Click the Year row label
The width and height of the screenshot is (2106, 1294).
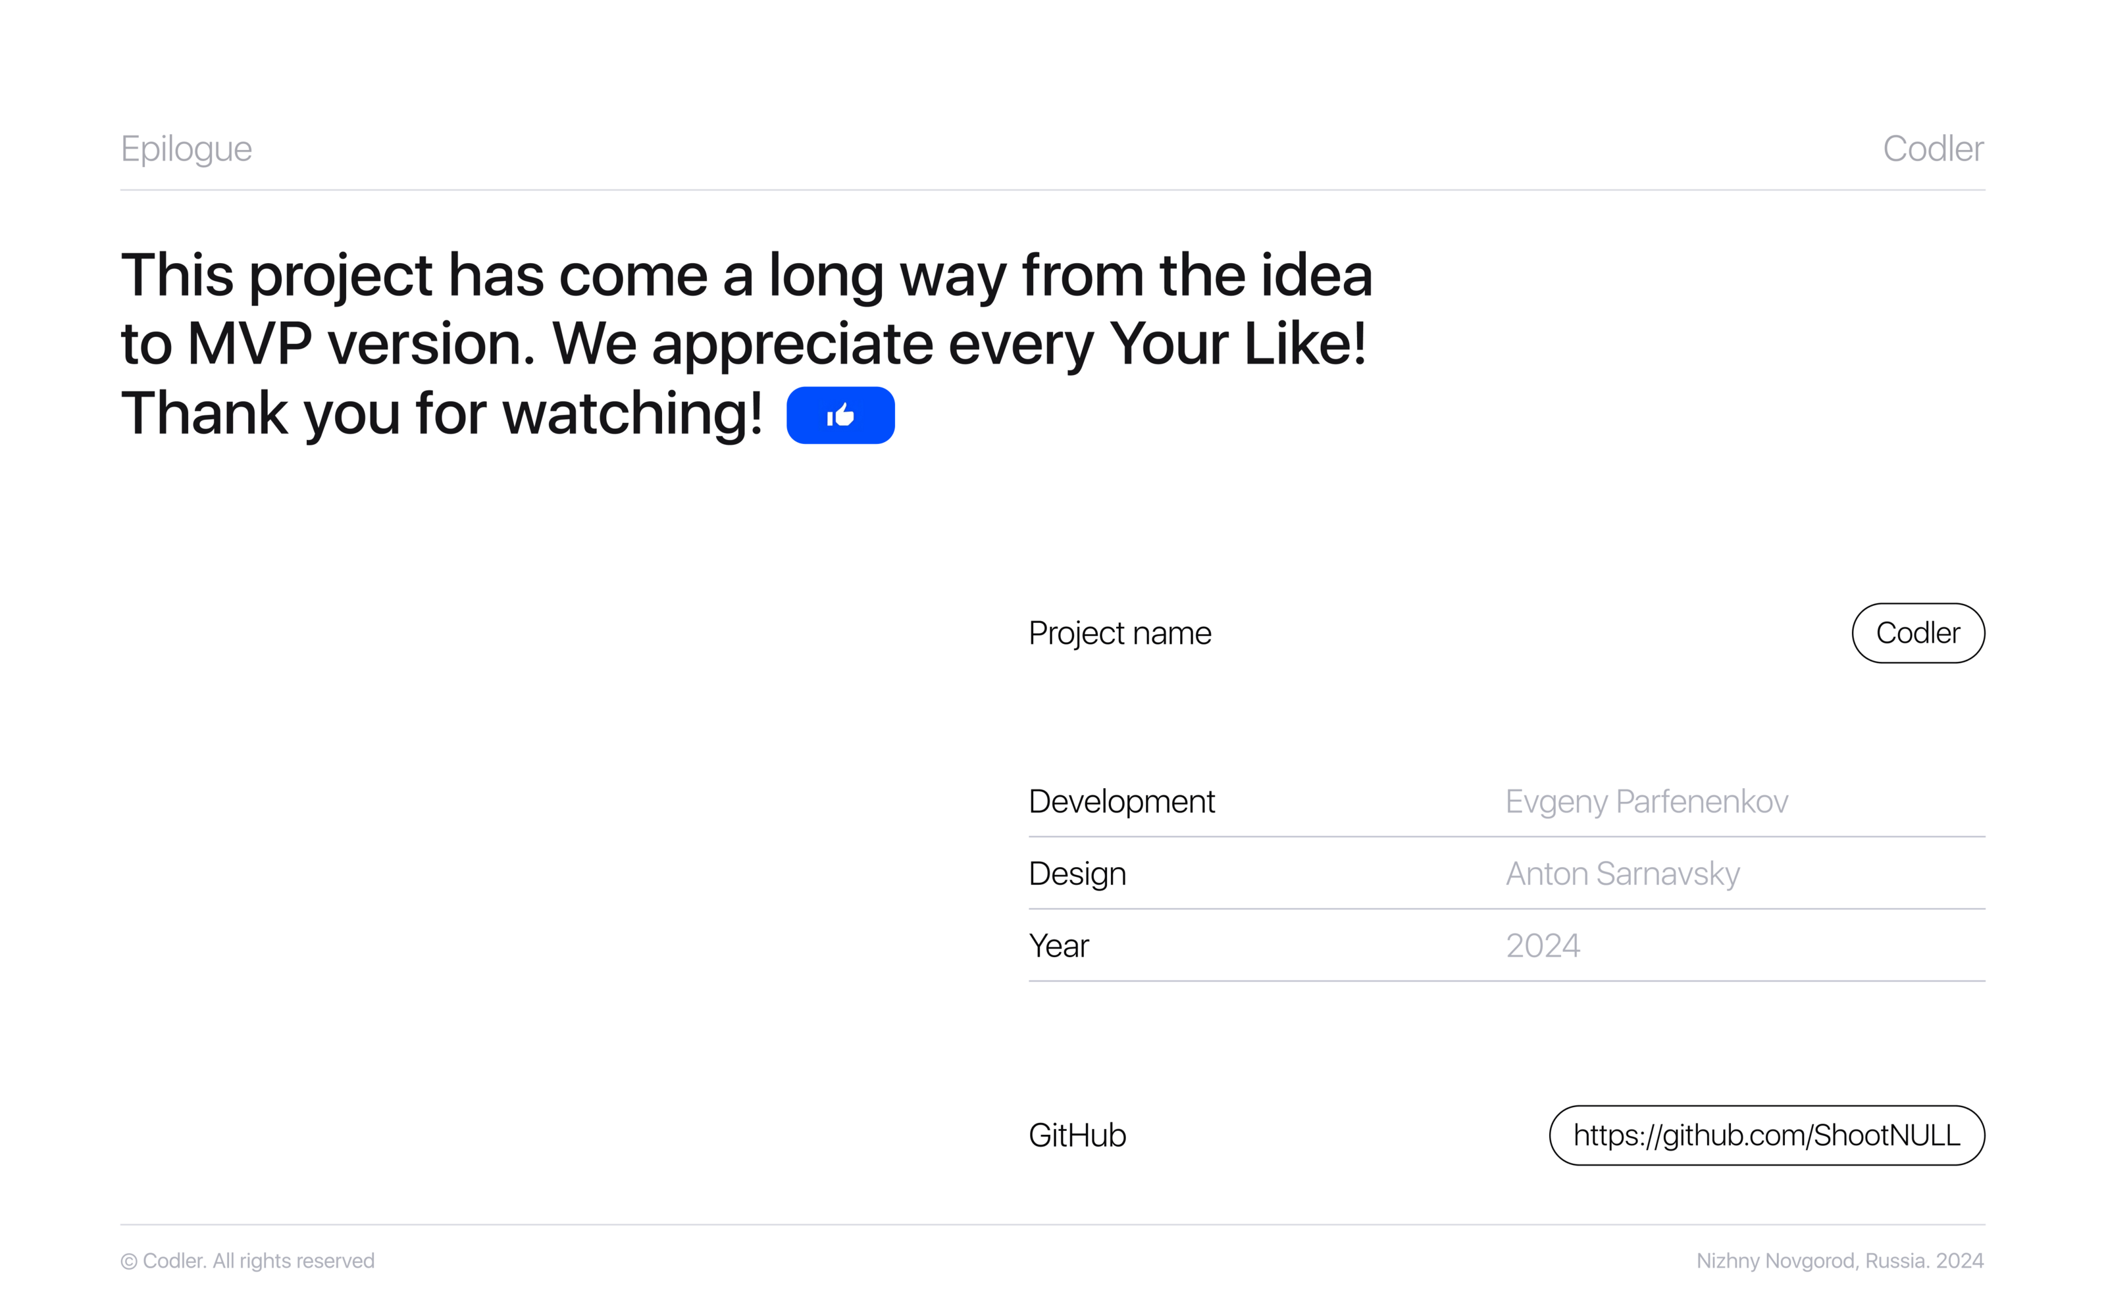[1058, 946]
